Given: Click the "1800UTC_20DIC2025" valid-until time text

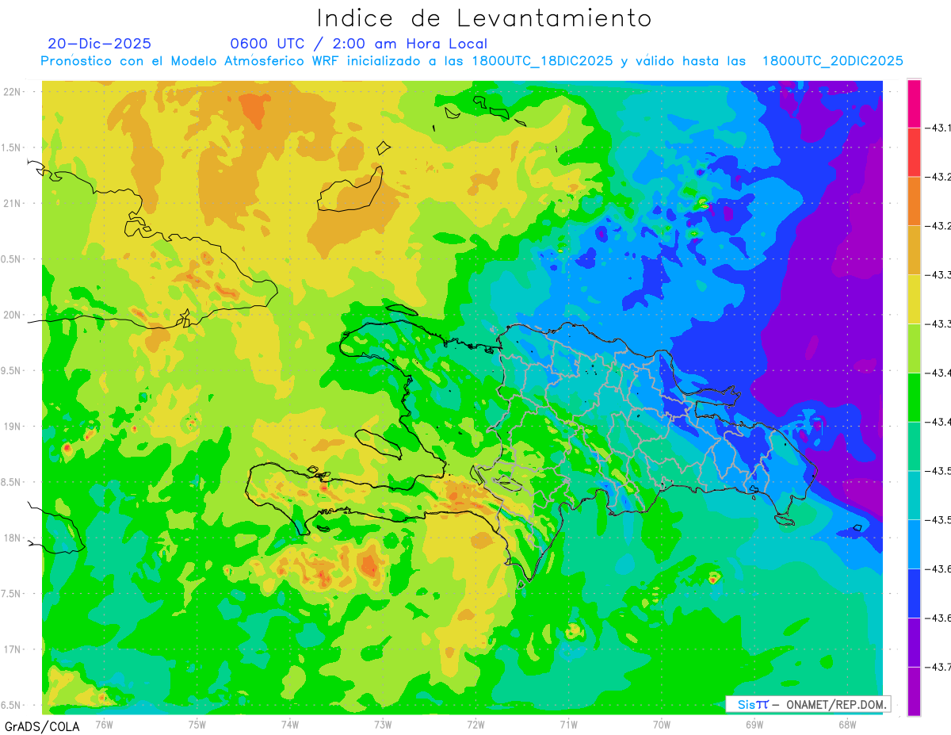Looking at the screenshot, I should [x=832, y=61].
